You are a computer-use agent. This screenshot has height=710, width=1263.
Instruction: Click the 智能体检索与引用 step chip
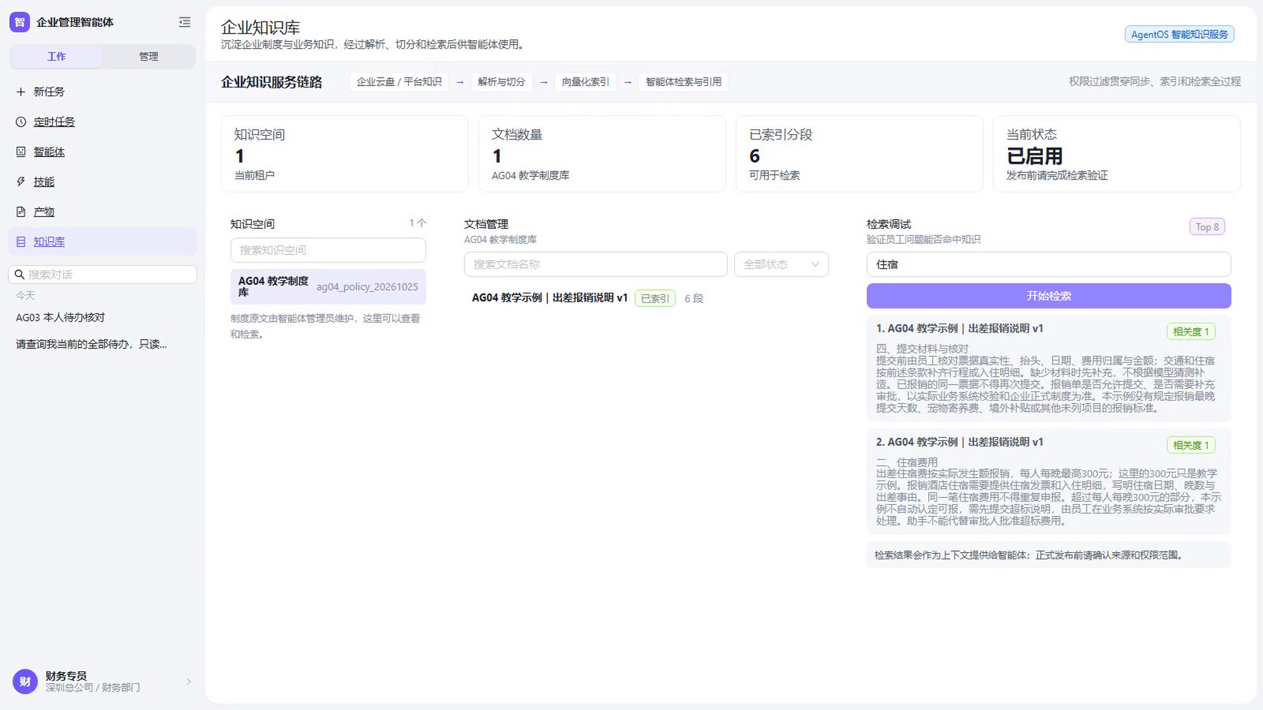click(683, 82)
